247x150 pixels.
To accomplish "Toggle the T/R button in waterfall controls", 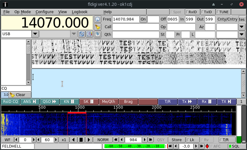I will coord(227,140).
